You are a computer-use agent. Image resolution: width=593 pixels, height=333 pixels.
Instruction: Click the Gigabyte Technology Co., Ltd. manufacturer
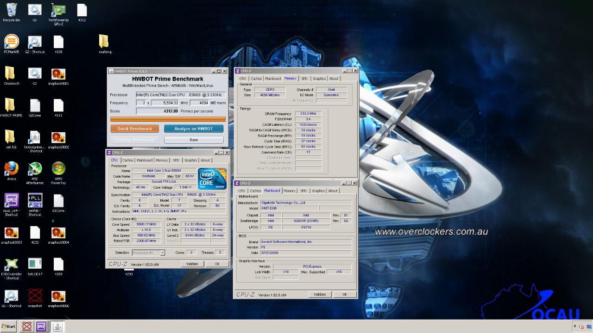[x=306, y=203]
